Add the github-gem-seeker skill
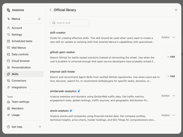 tap(171, 57)
